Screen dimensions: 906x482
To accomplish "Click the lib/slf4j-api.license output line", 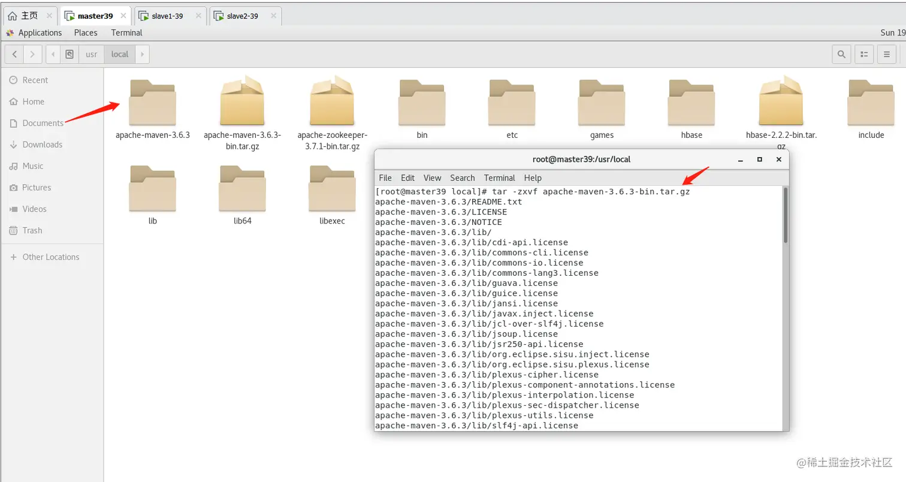I will [477, 426].
